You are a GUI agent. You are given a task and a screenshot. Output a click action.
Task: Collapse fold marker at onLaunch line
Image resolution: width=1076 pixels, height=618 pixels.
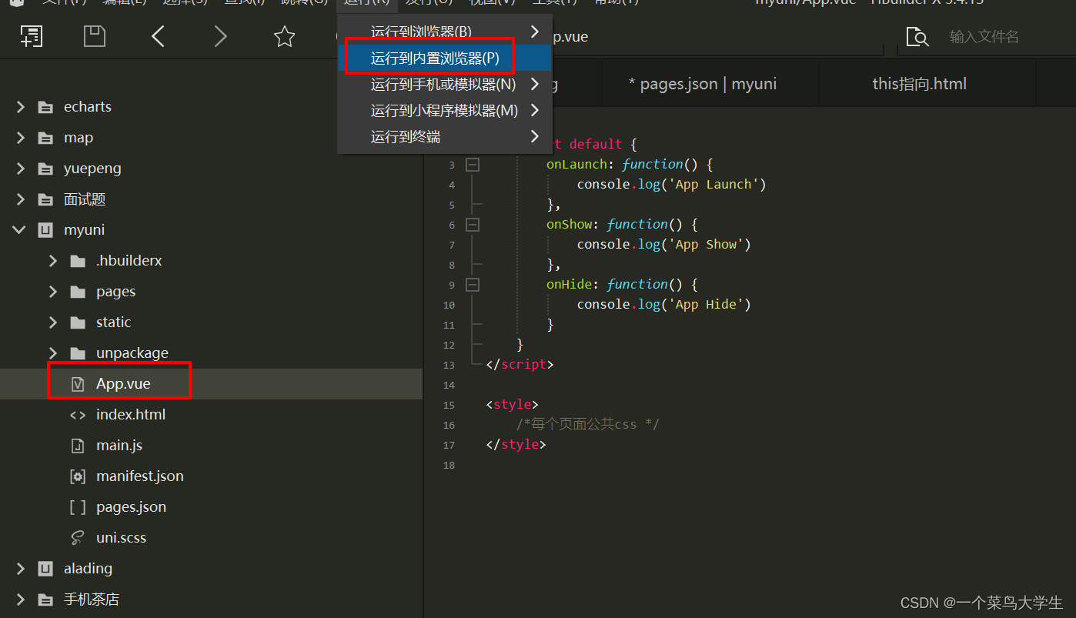click(473, 164)
